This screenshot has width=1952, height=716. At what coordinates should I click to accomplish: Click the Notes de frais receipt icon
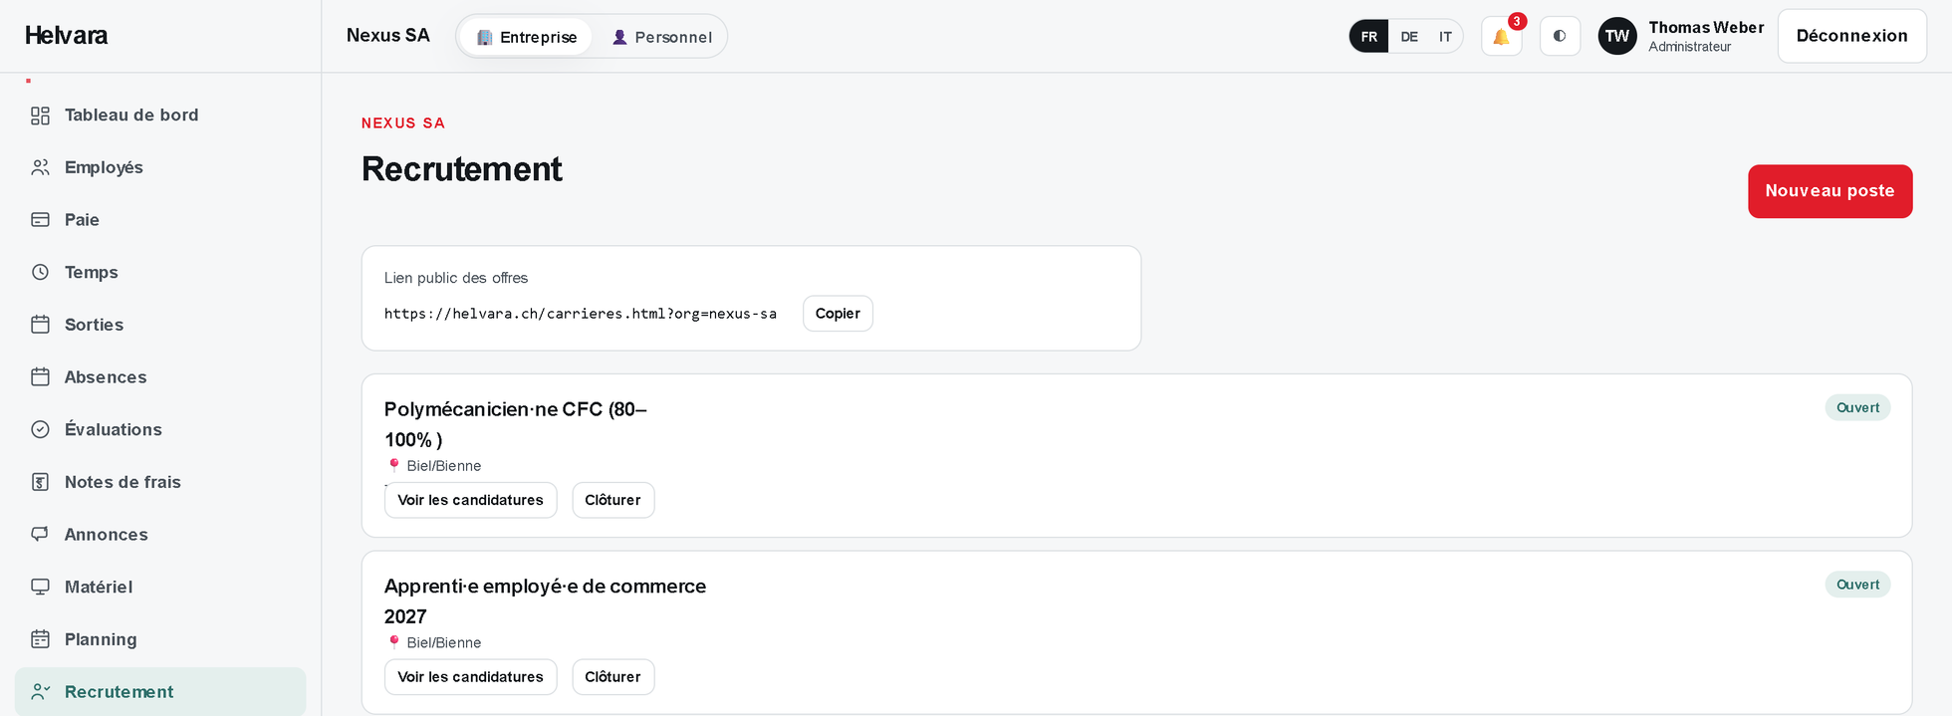[40, 482]
